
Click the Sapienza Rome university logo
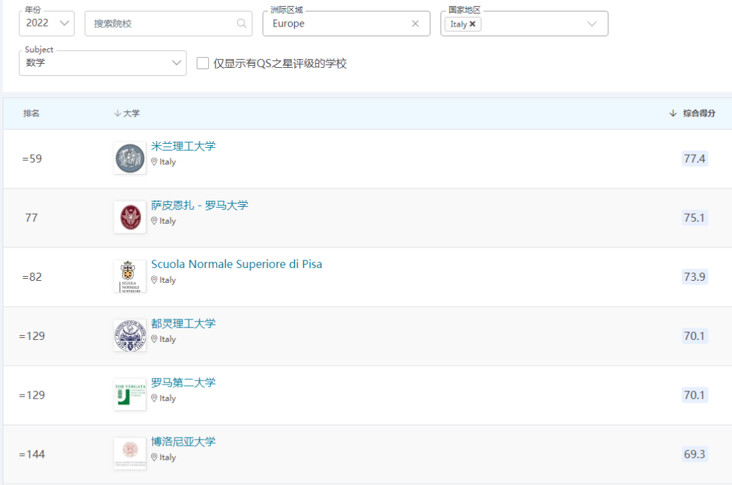(129, 217)
